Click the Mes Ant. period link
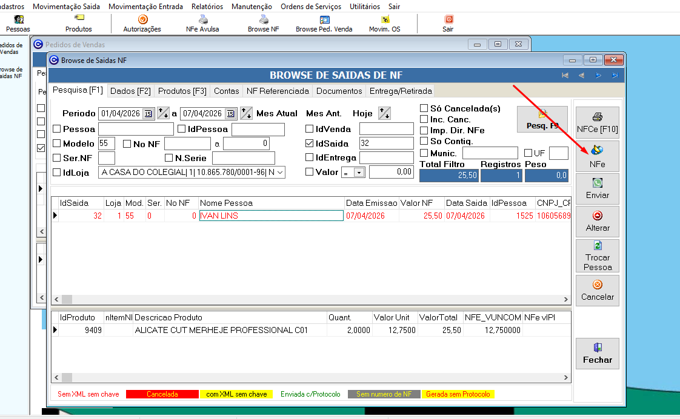Viewport: 680px width, 419px height. click(323, 113)
